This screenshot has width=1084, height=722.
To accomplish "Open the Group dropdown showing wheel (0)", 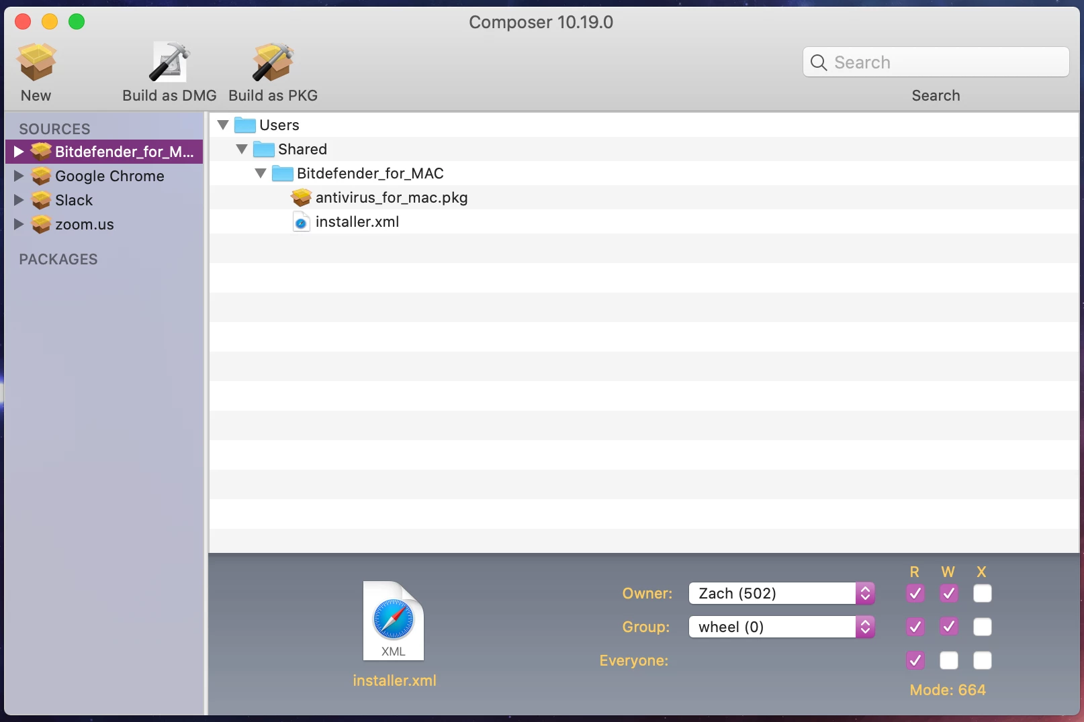I will (782, 627).
